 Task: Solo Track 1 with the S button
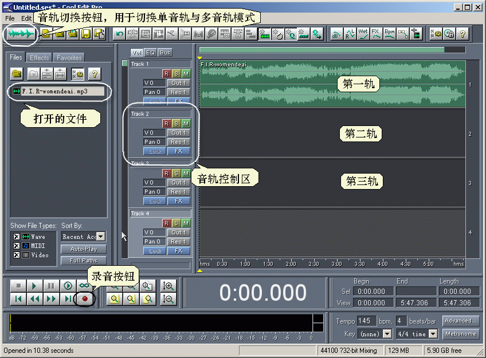[177, 74]
